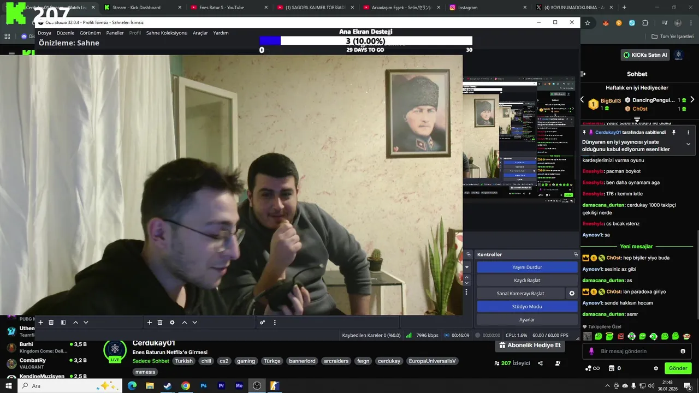The image size is (699, 393).
Task: Stop streaming with Yayını Durdur
Action: click(x=527, y=267)
